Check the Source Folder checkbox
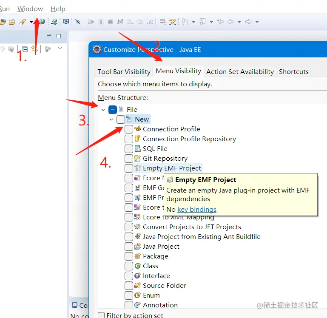The image size is (327, 318). pos(129,285)
